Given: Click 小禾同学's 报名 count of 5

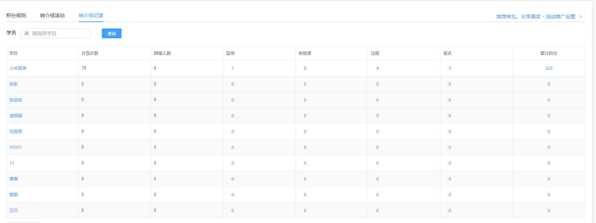Looking at the screenshot, I should 450,68.
